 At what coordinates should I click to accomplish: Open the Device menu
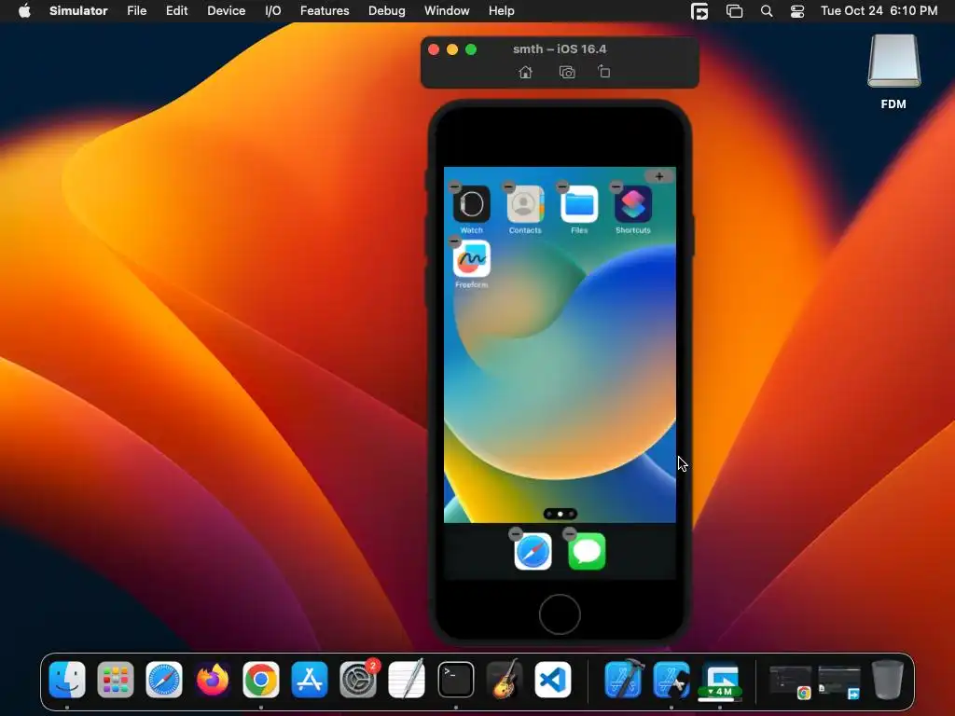click(x=226, y=11)
